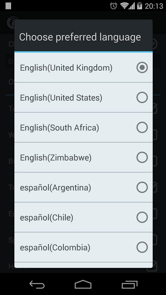This screenshot has height=295, width=166.
Task: Tap the cellular signal strength icon
Action: [x=132, y=6]
